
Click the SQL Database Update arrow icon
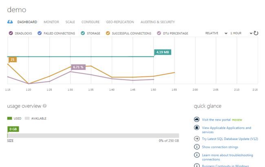tap(197, 139)
